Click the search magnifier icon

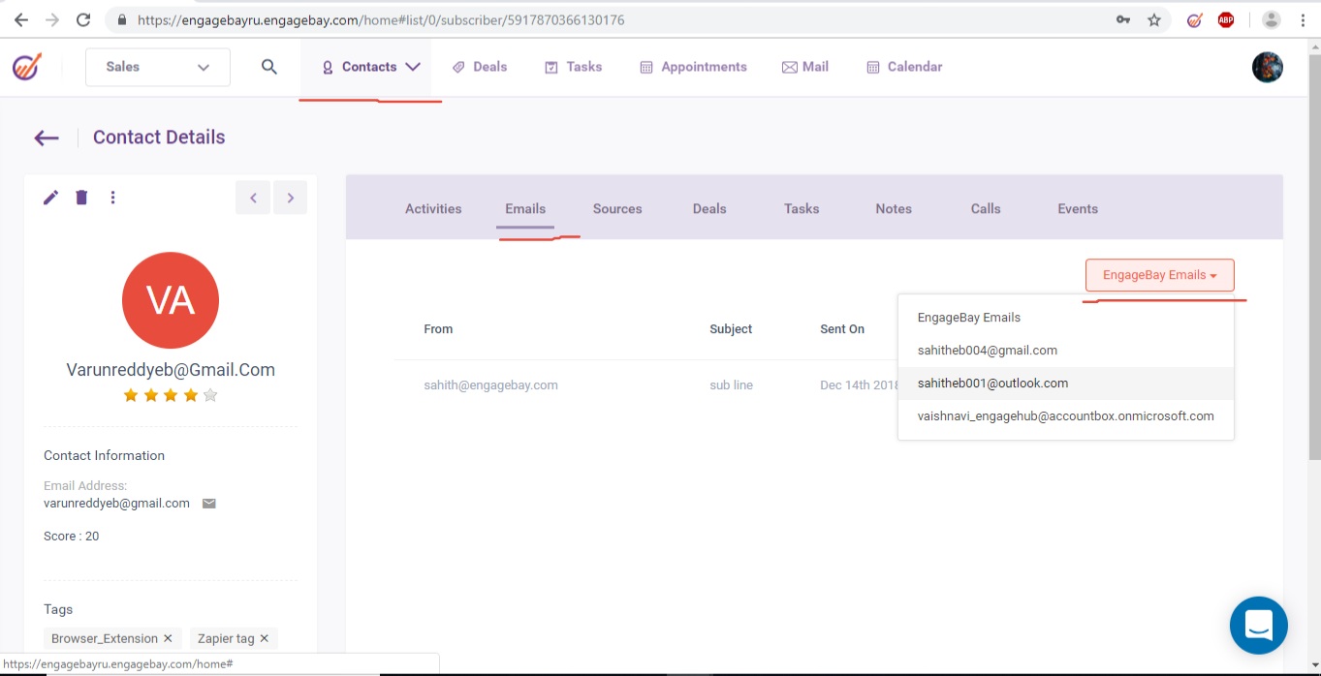coord(269,67)
